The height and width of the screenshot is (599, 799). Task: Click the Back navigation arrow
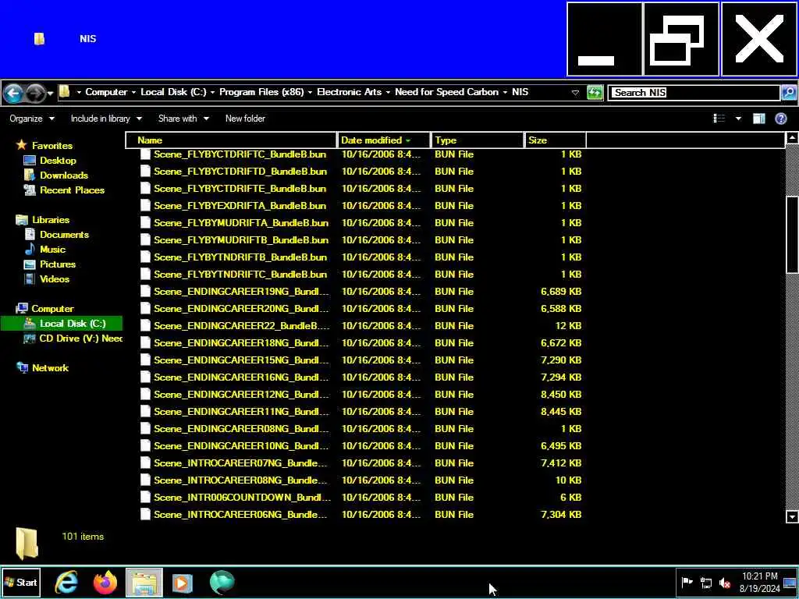click(12, 94)
